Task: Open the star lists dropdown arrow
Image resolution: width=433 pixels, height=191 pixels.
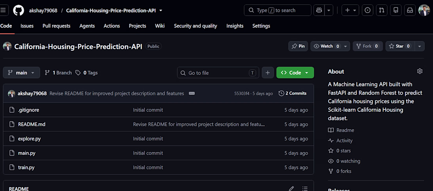Action: (x=419, y=46)
